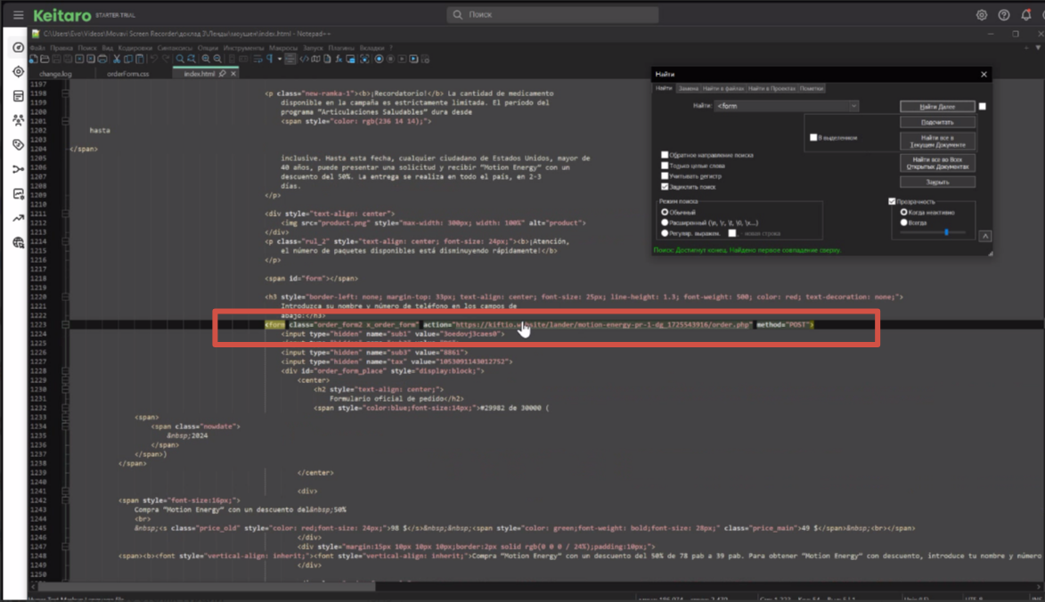
Task: Expand the 'Найти' search history dropdown
Action: click(853, 106)
